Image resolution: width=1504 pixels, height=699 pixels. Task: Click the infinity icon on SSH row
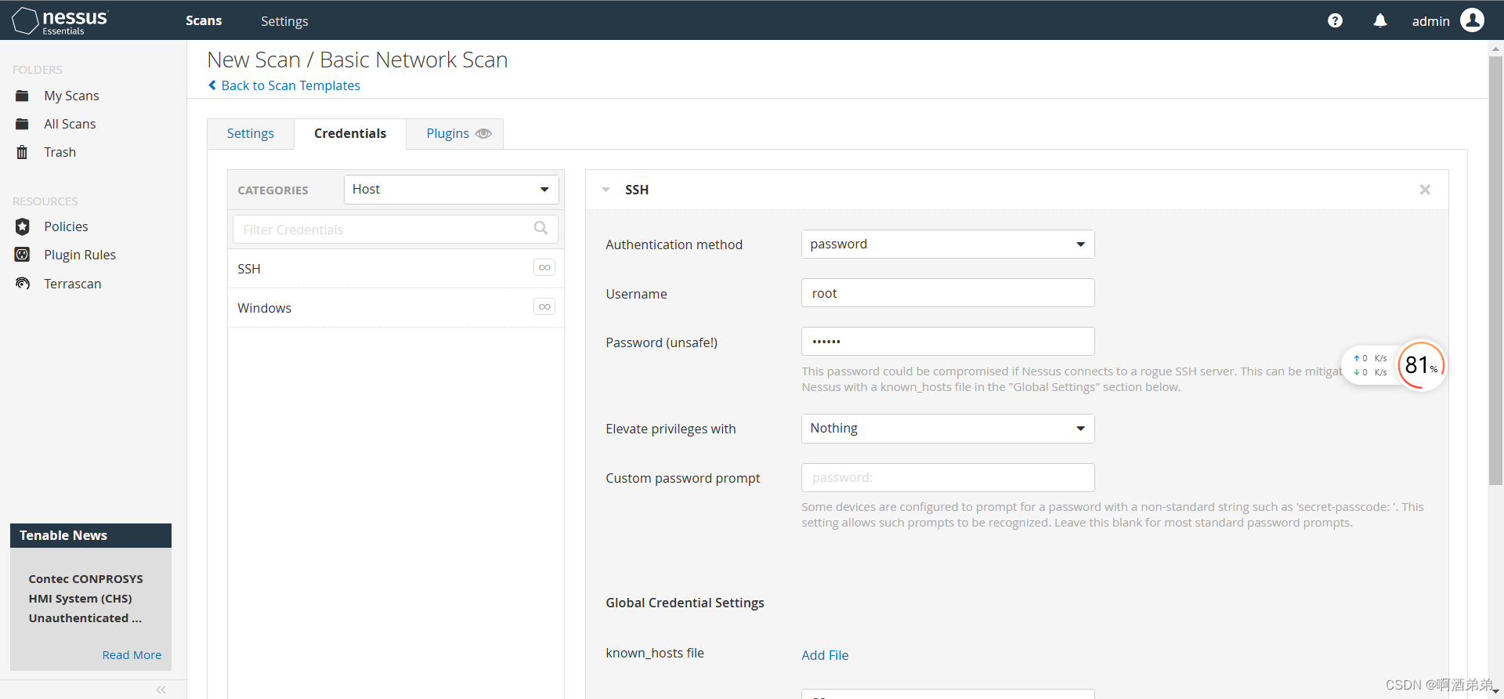point(544,267)
